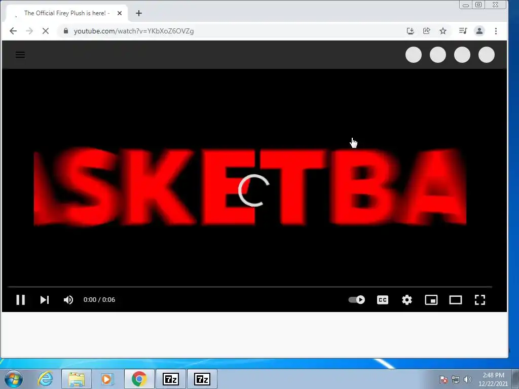Image resolution: width=519 pixels, height=389 pixels.
Task: Switch to theater mode
Action: coord(456,300)
